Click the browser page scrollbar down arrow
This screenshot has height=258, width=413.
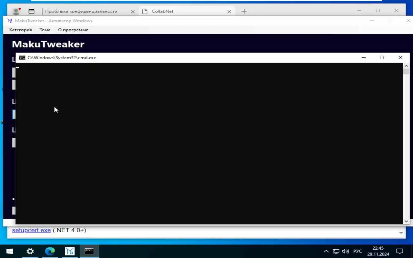[x=401, y=233]
